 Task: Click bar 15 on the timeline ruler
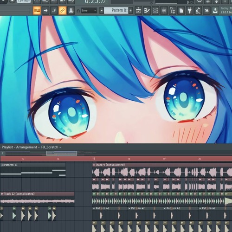(23, 159)
